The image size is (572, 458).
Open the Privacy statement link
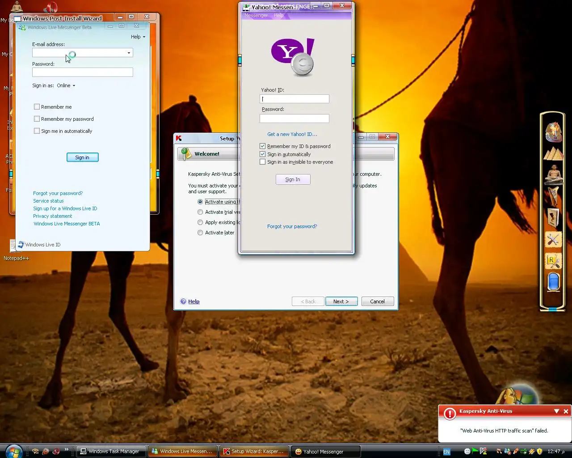[52, 216]
